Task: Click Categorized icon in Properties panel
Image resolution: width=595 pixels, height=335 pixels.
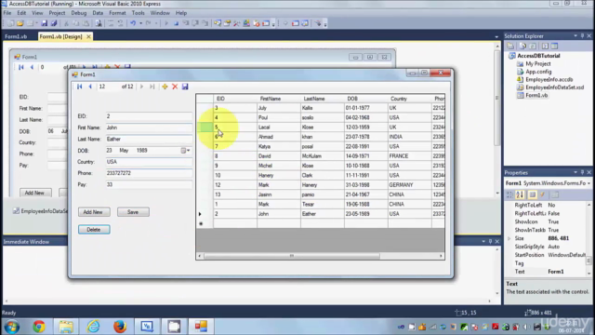Action: [x=509, y=194]
